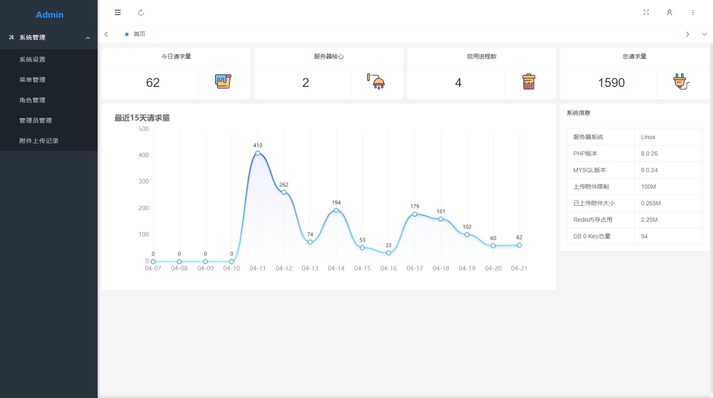Click the 04-11 data point labeled 410

pos(258,153)
